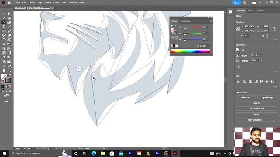Select the Shape Builder tool
Screen dimensions: 280x157
pos(4,48)
